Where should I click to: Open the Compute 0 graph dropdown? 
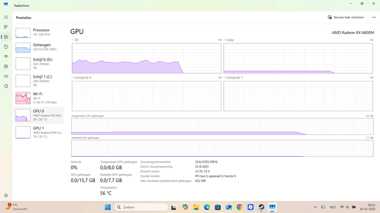coord(81,78)
